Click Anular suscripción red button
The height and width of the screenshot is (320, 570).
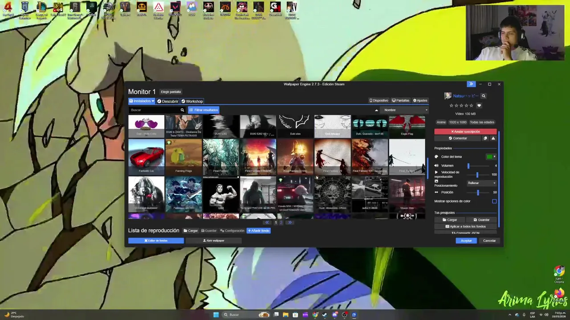pos(465,132)
